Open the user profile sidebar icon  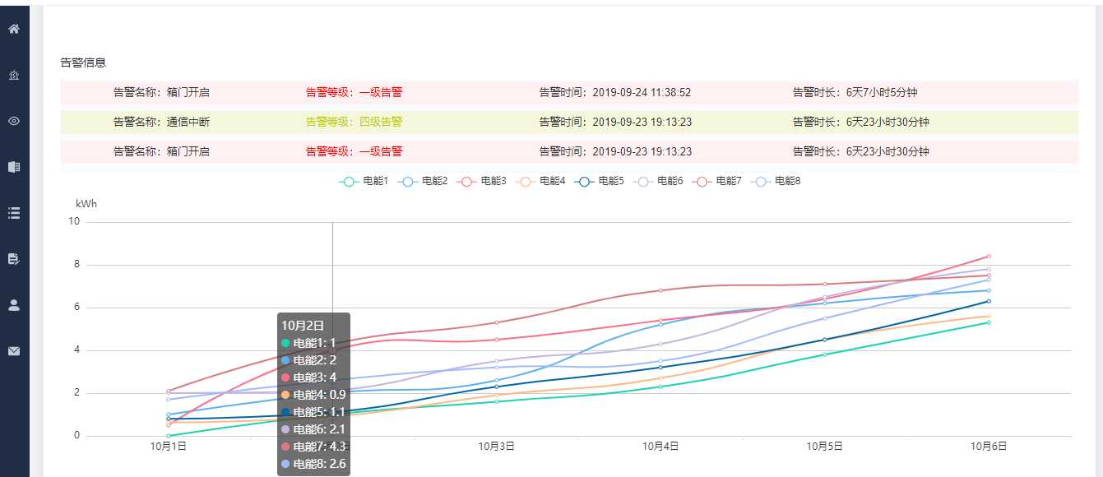14,305
